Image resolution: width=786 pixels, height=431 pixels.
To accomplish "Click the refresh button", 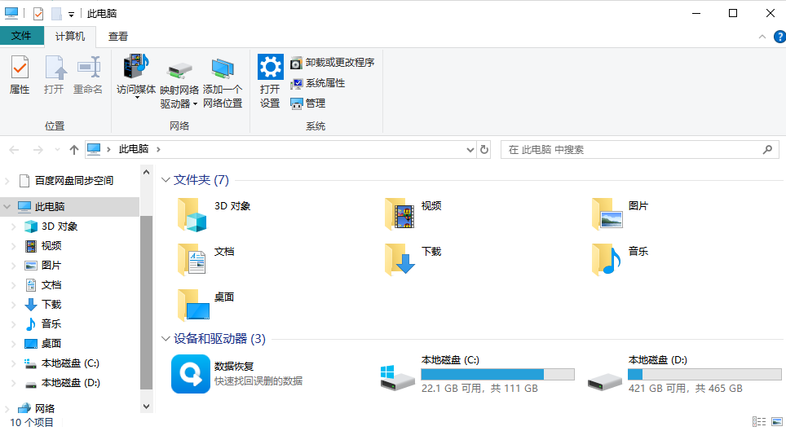I will (x=484, y=150).
